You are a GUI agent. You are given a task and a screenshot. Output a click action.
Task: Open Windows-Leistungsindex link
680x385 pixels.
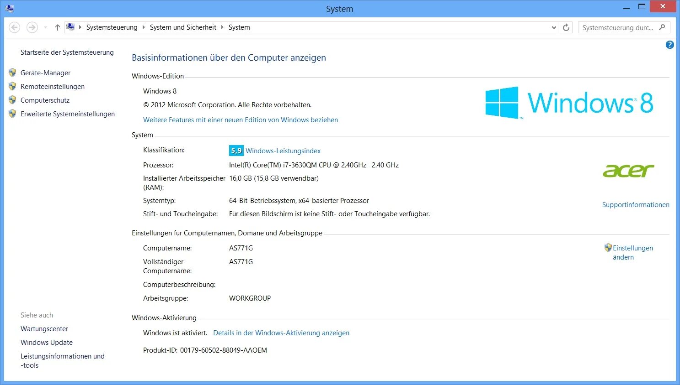[283, 151]
